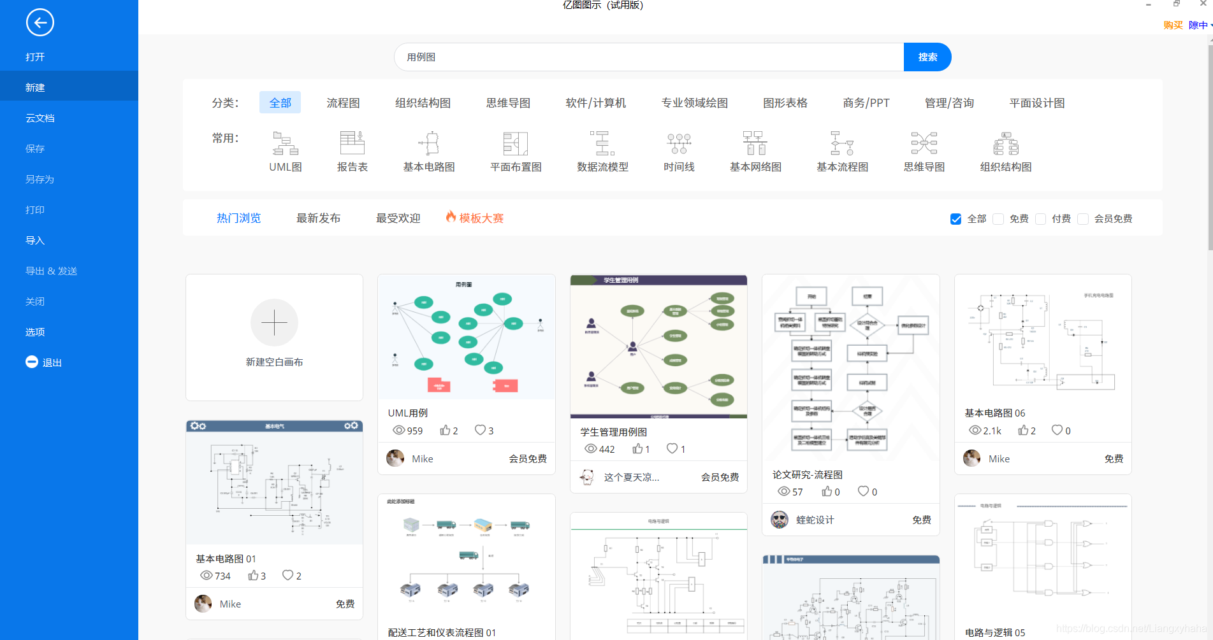Like the 基本电路图 06 thumbs-up icon

(1023, 430)
